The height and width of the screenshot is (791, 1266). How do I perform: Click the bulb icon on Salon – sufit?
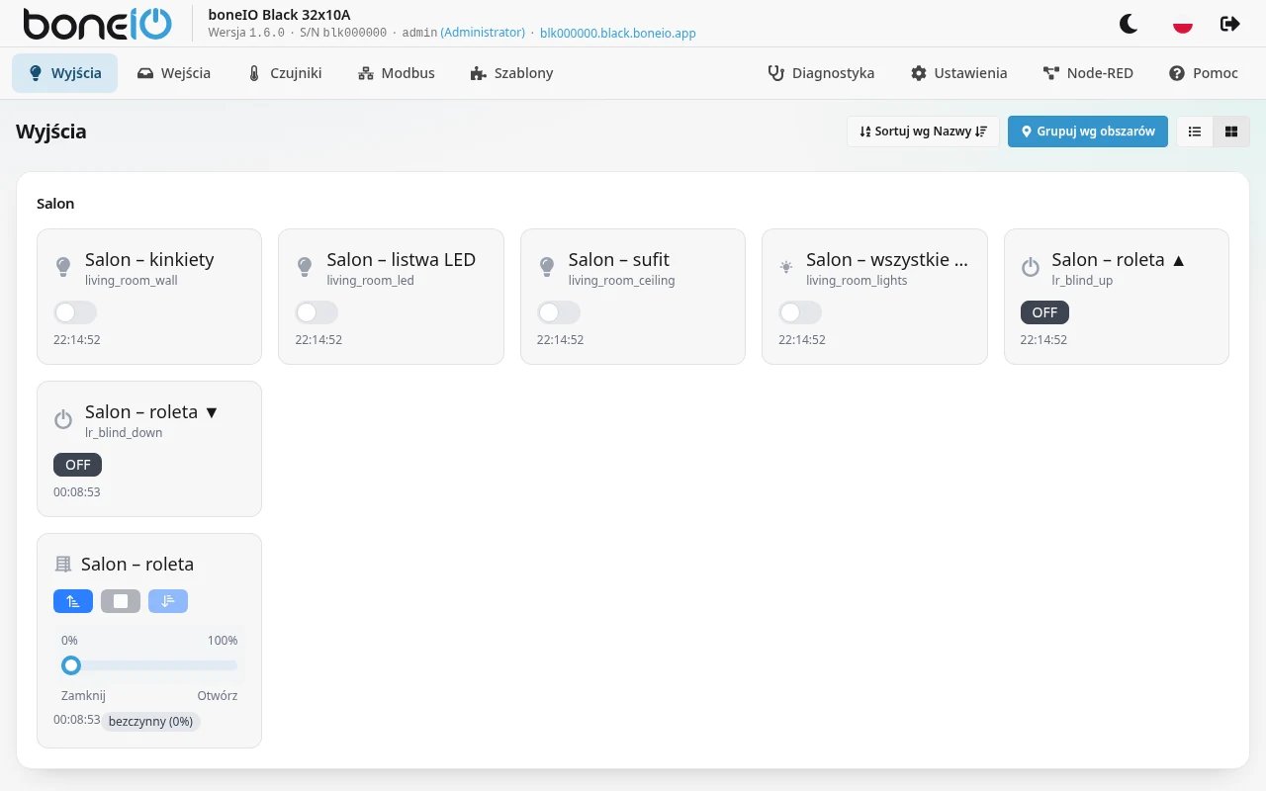click(x=547, y=267)
